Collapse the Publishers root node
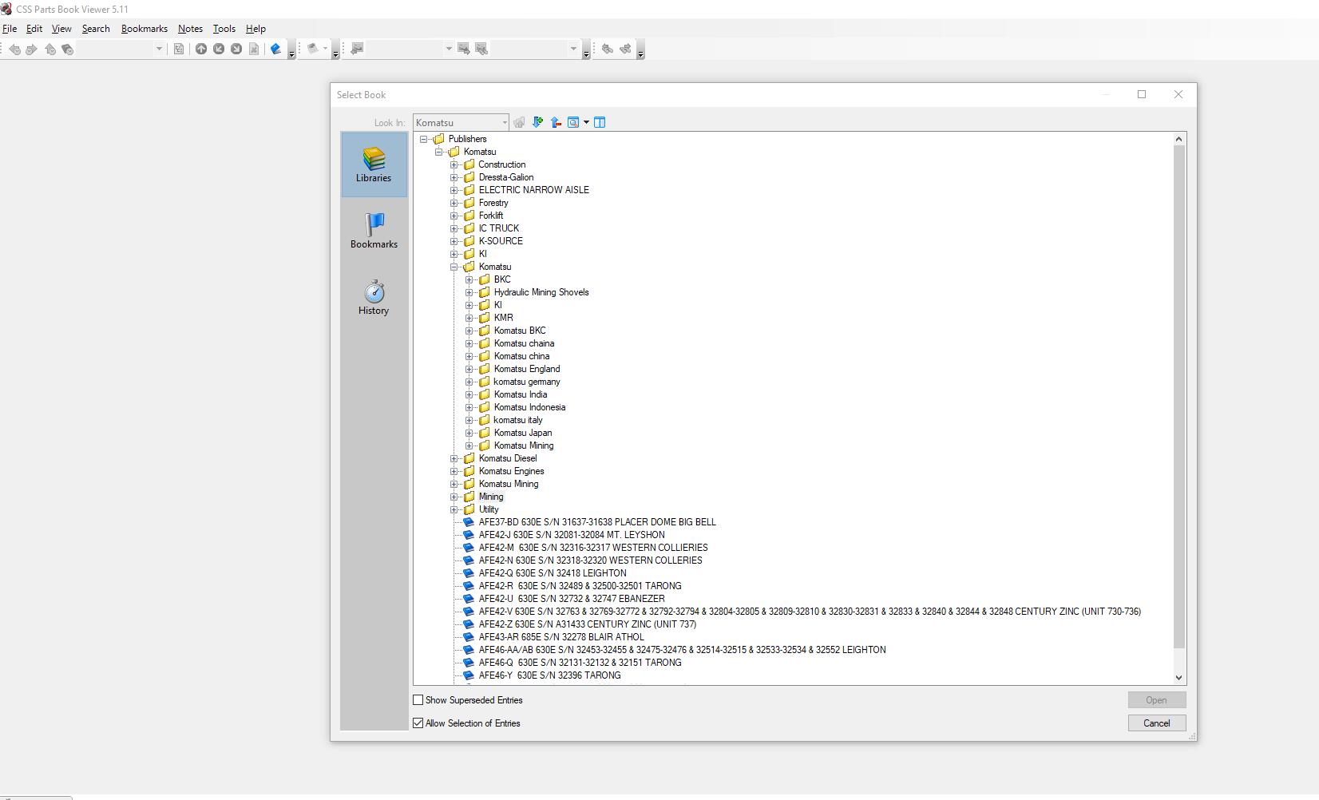The image size is (1319, 800). point(423,139)
